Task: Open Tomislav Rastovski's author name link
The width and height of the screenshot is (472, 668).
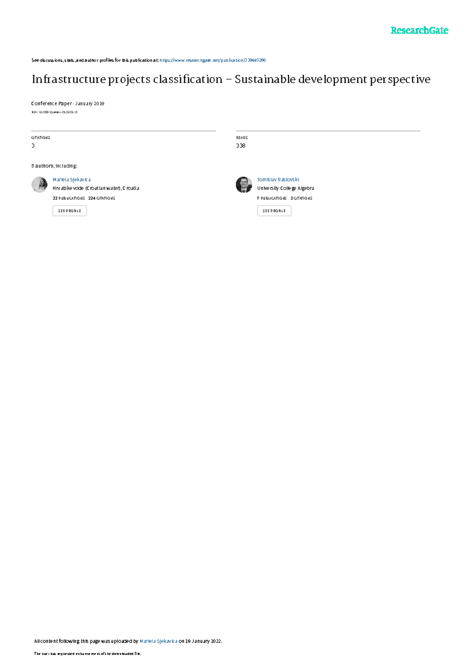Action: pyautogui.click(x=278, y=179)
